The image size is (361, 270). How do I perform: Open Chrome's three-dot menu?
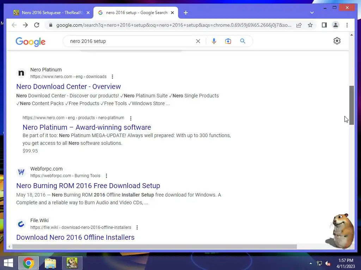pos(347,25)
